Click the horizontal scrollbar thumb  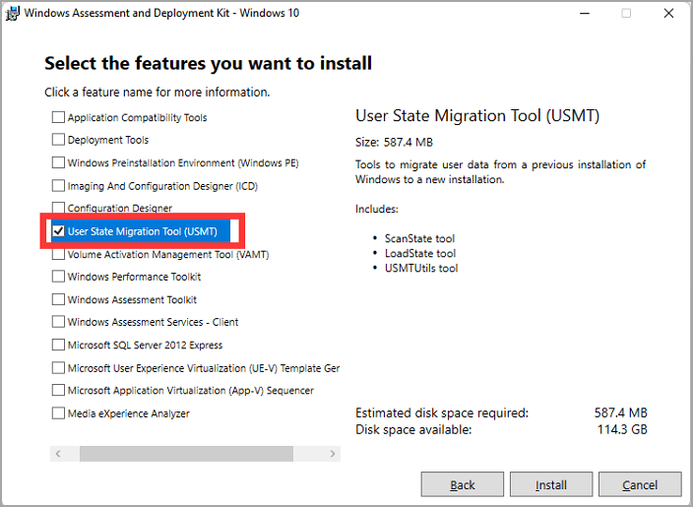pos(186,454)
